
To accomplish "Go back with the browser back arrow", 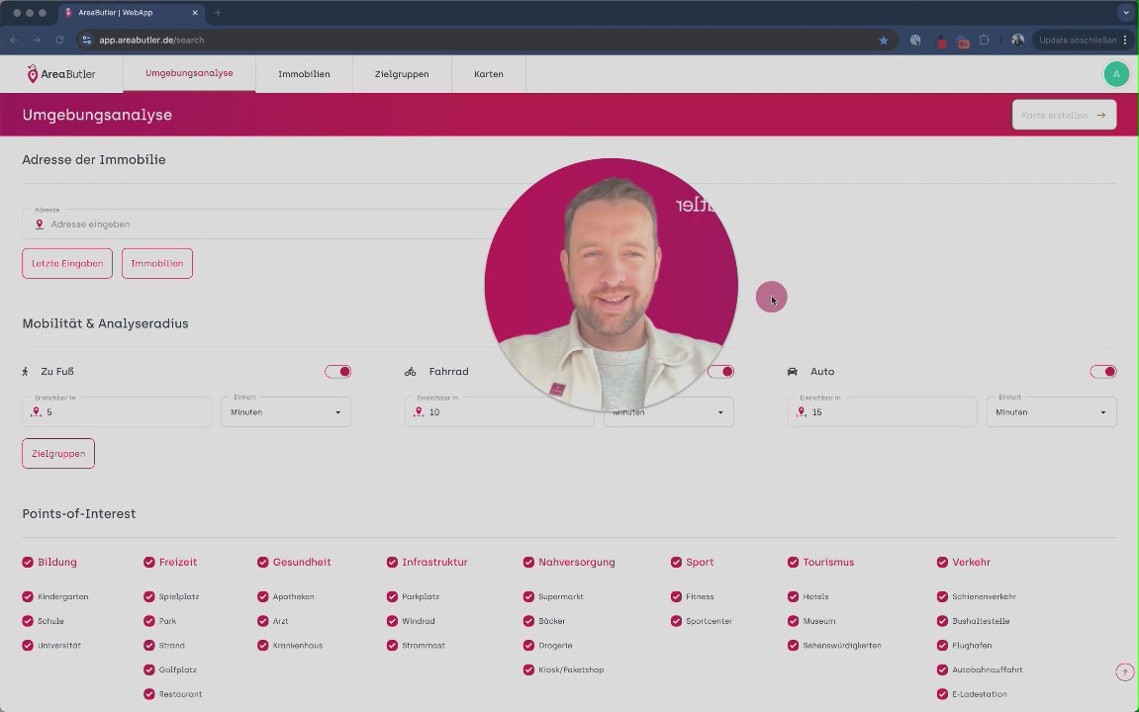I will [14, 40].
